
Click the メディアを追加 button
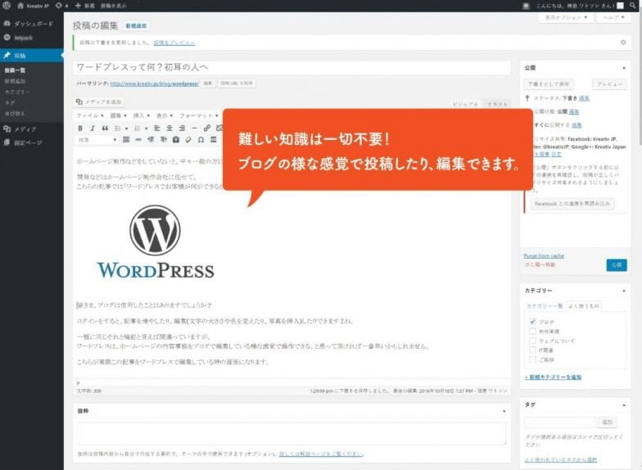click(x=99, y=102)
